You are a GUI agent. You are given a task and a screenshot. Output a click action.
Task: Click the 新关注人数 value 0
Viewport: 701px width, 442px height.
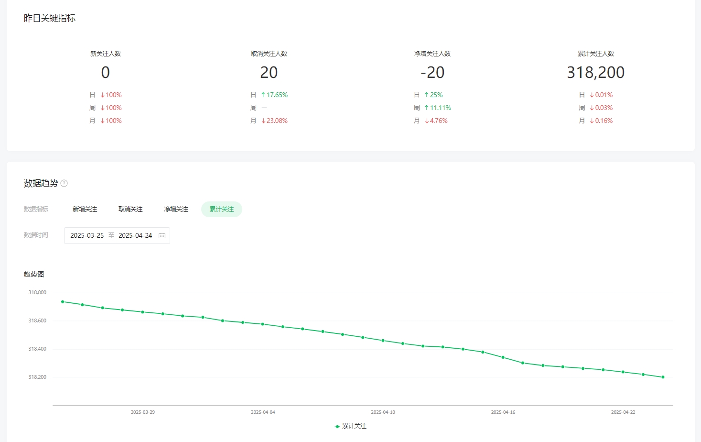point(106,72)
